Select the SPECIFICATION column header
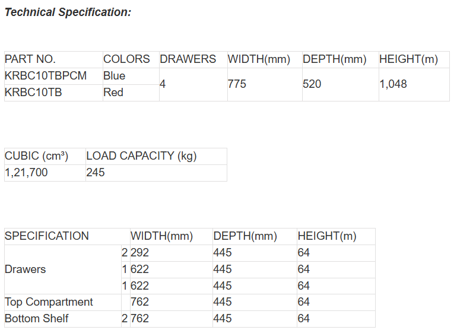Screen dimensions: 457x330 (x=47, y=236)
